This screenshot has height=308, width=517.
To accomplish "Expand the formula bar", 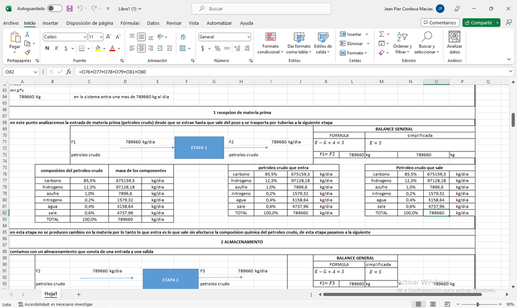I will click(x=510, y=71).
